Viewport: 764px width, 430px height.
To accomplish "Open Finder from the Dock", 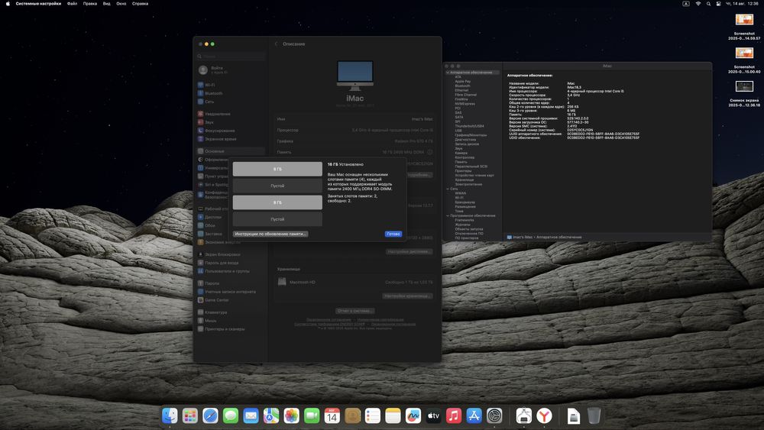I will [x=170, y=415].
